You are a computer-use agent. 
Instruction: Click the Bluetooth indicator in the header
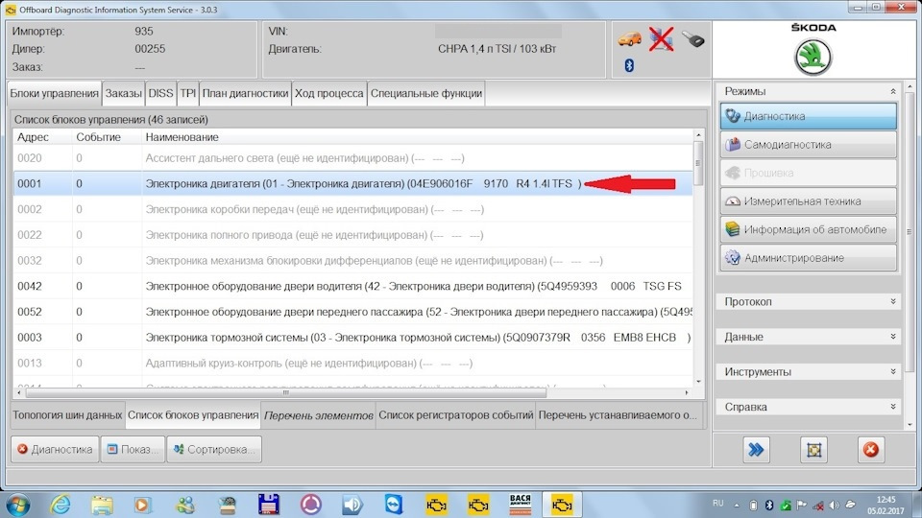[629, 65]
